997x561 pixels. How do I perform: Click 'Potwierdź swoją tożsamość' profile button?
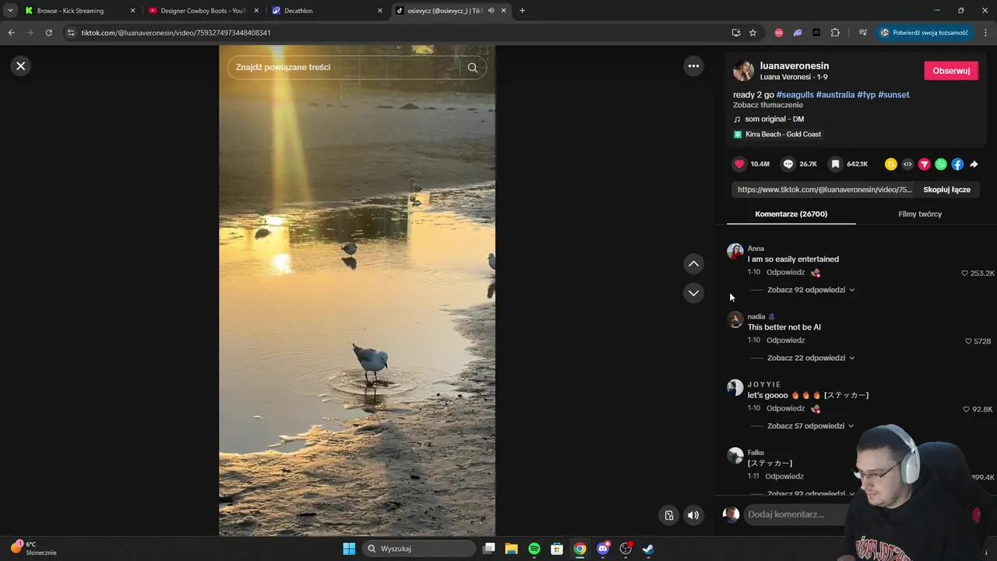[925, 33]
